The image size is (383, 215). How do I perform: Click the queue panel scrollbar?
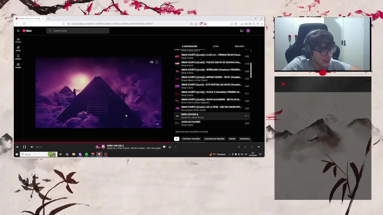click(251, 70)
